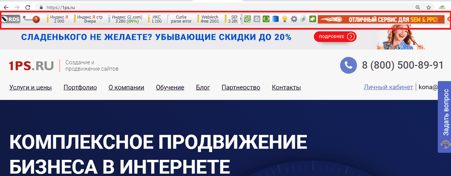
Task: Open the green site analysis icon in RDS bar
Action: click(247, 19)
